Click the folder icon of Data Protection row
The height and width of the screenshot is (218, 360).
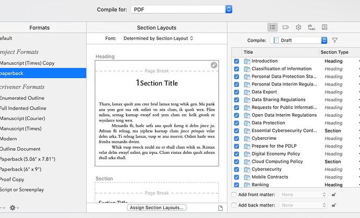pyautogui.click(x=247, y=123)
